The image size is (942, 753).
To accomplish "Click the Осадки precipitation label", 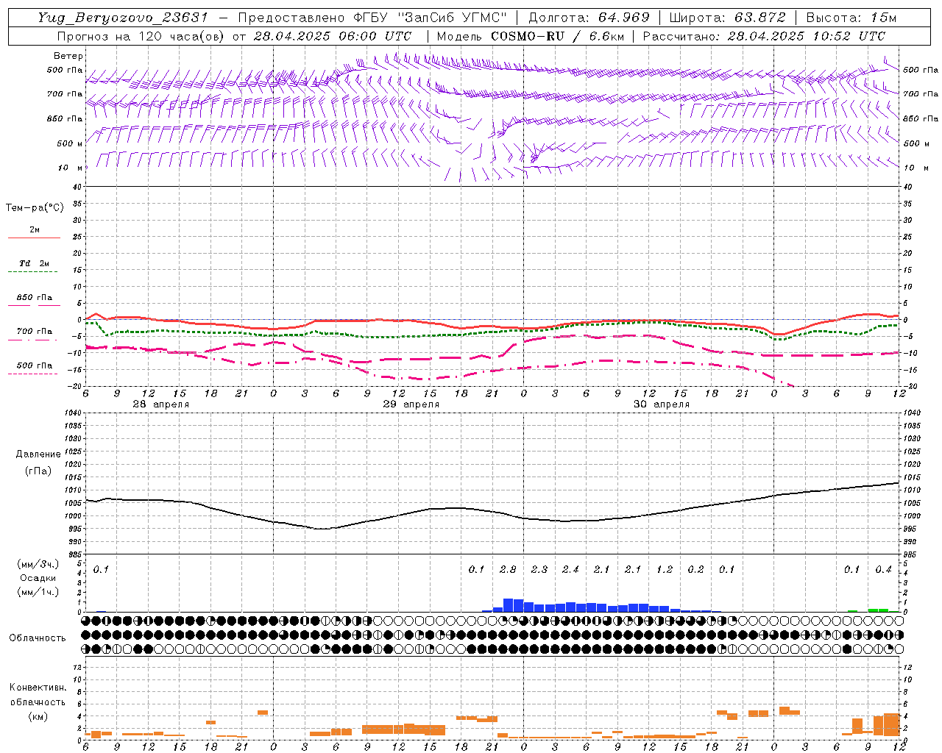I will [38, 578].
